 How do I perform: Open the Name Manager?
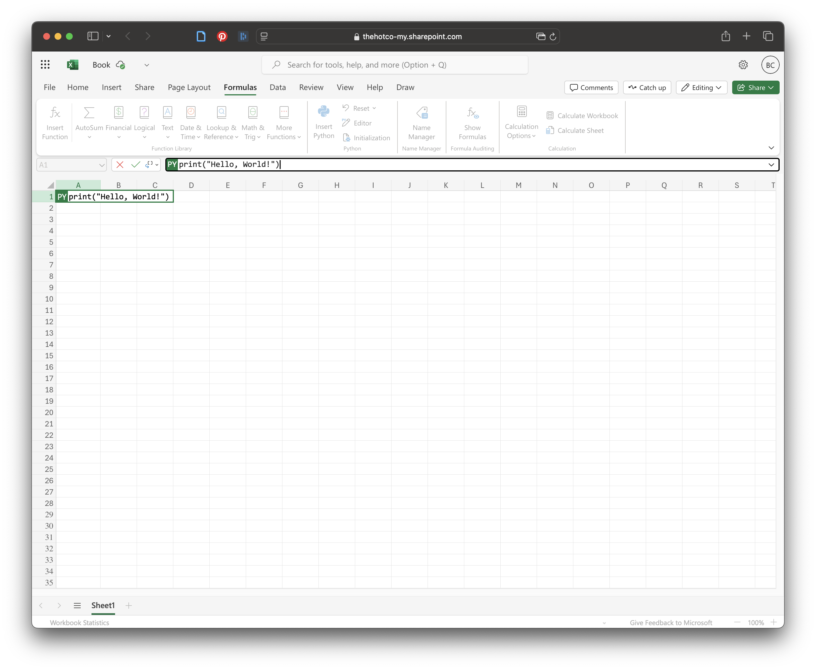click(x=421, y=123)
